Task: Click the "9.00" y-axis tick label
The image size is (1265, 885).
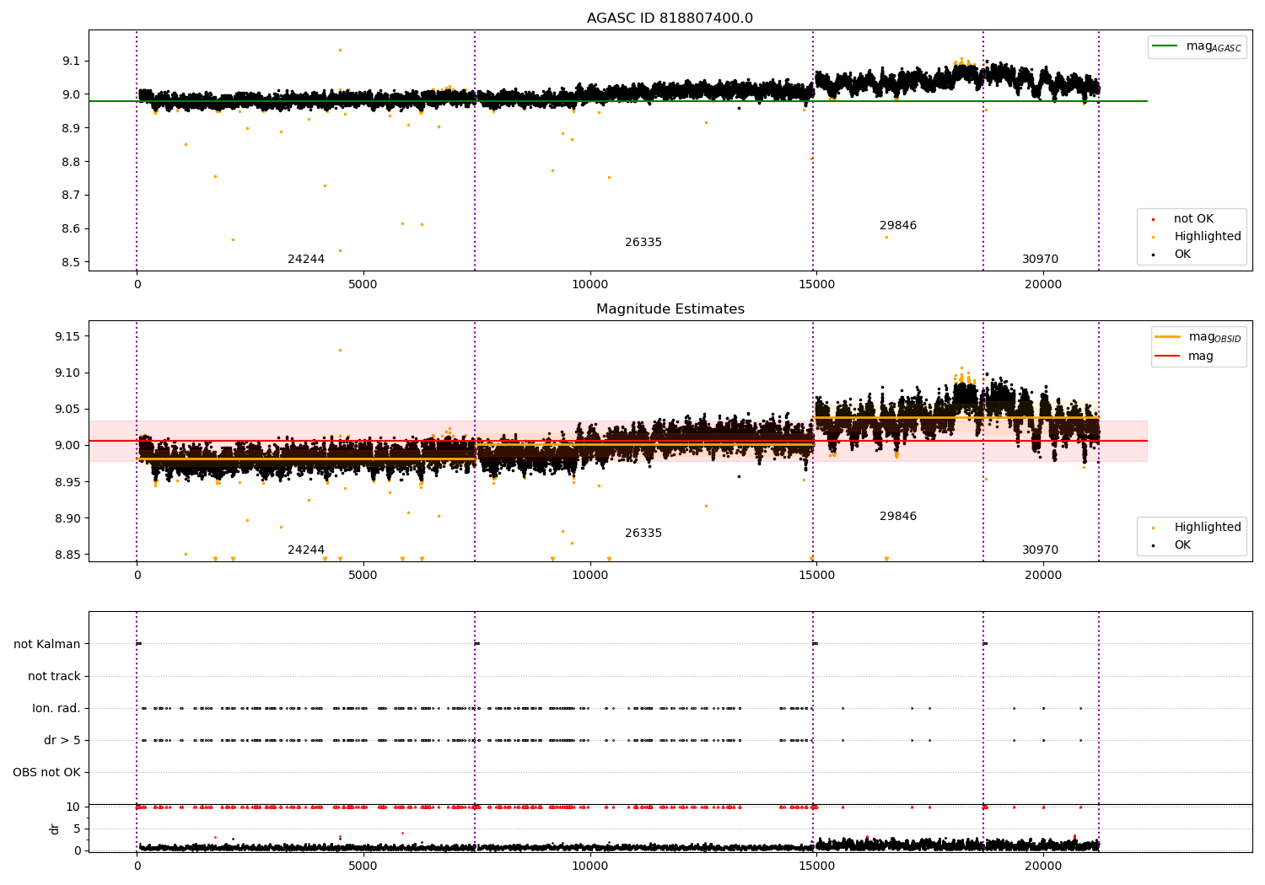Action: 67,445
